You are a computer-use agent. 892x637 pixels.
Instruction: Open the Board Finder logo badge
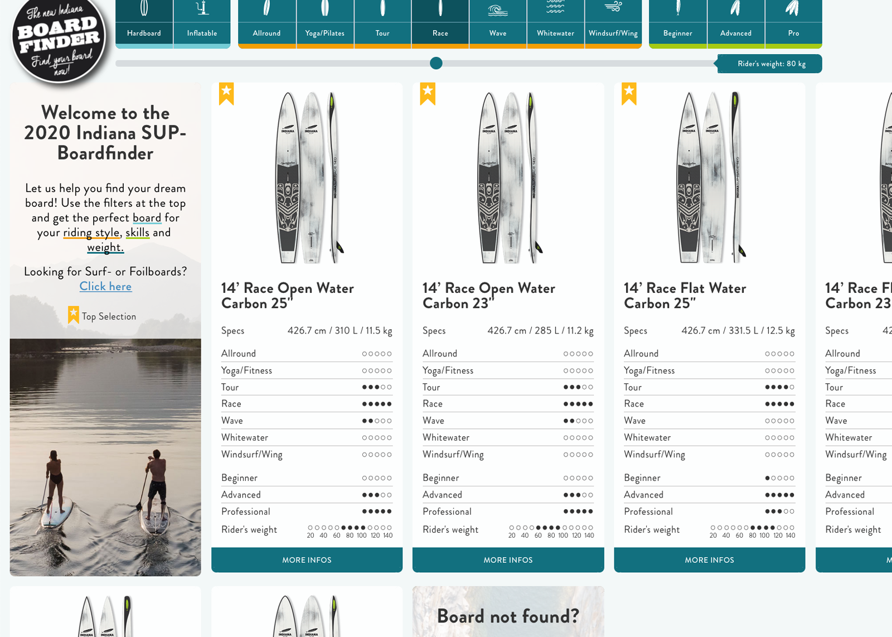pyautogui.click(x=59, y=40)
